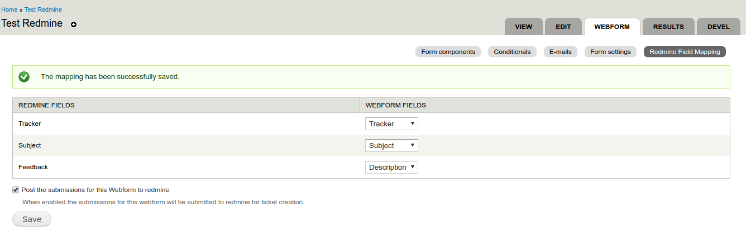Click the 'Redmine Fields' column header
This screenshot has height=251, width=746.
(x=47, y=105)
